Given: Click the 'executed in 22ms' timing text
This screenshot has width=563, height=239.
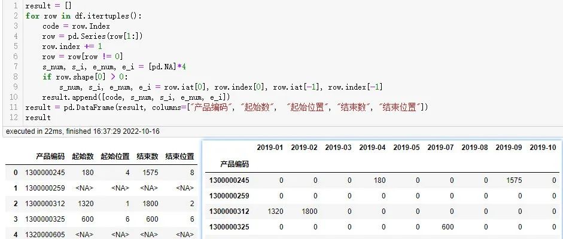Looking at the screenshot, I should 83,131.
